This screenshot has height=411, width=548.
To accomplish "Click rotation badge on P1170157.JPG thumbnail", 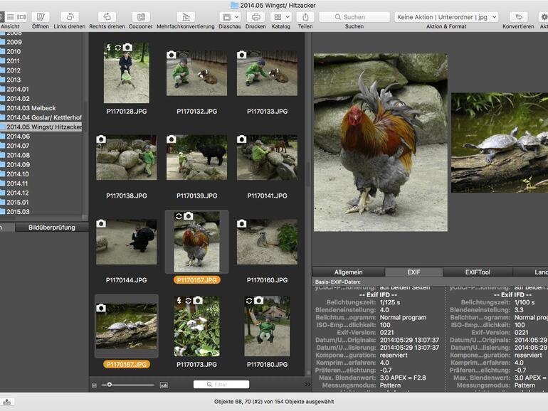I will (x=179, y=216).
